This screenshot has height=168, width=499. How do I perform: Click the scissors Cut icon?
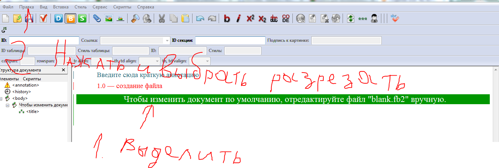tap(162, 18)
